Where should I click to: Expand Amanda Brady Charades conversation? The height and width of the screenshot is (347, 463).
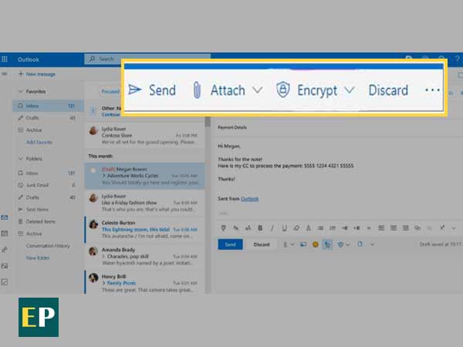[104, 257]
